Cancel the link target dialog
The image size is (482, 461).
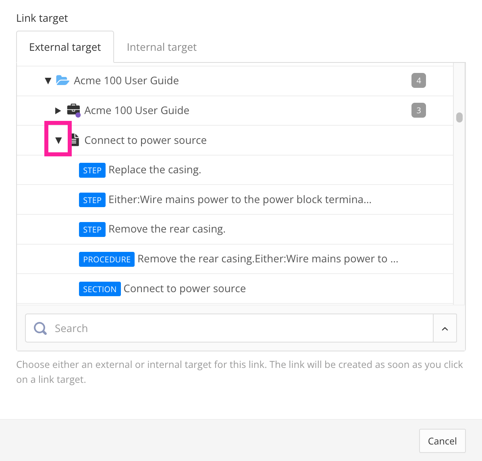[x=442, y=441]
